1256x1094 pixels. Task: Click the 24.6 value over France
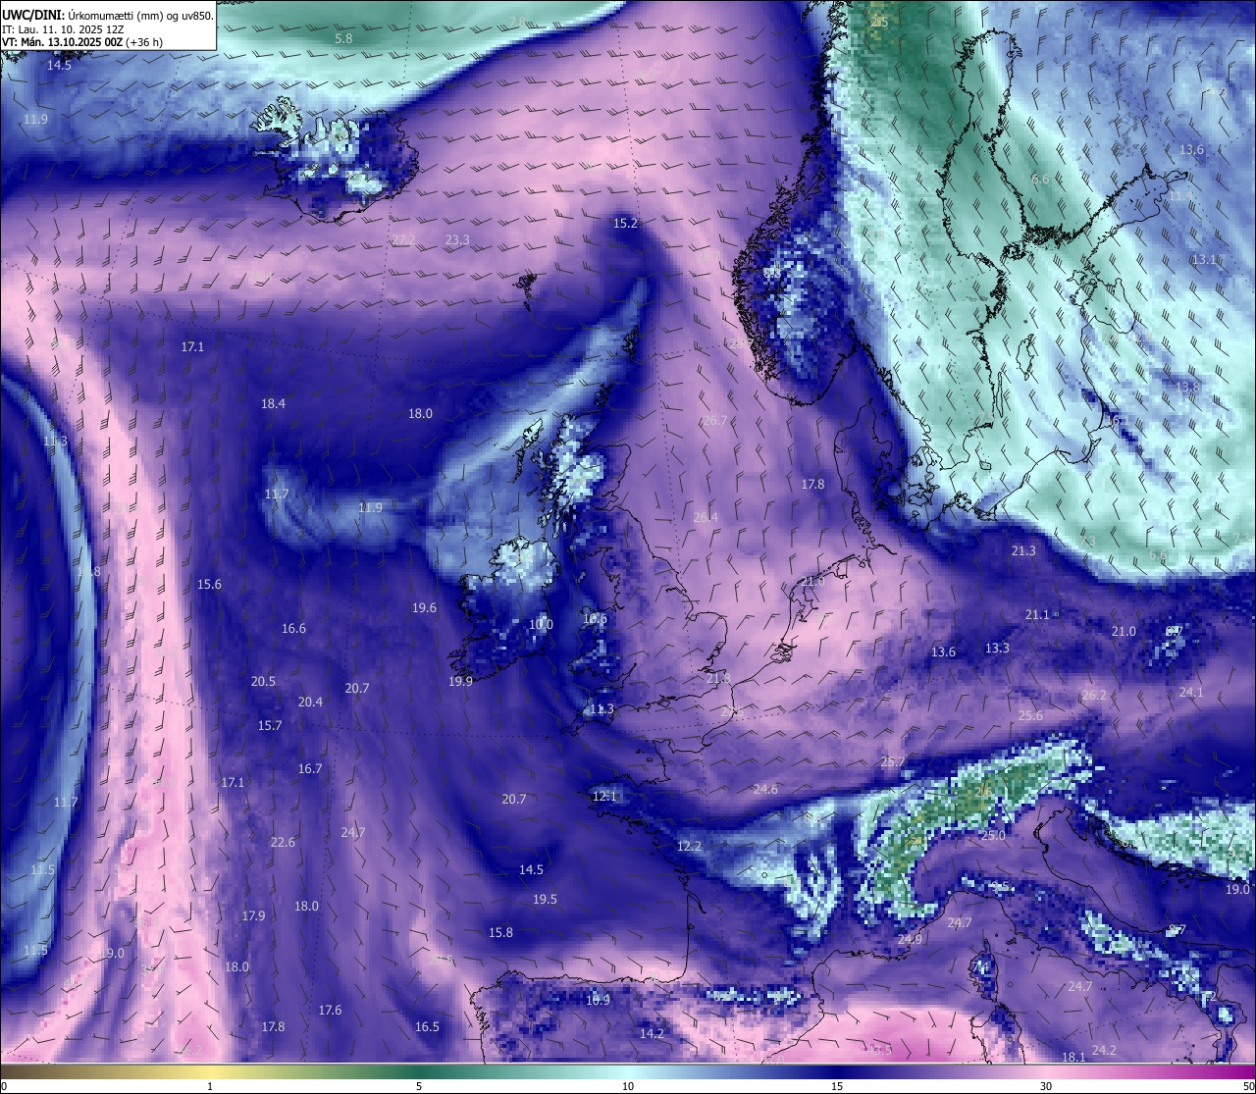[x=765, y=789]
